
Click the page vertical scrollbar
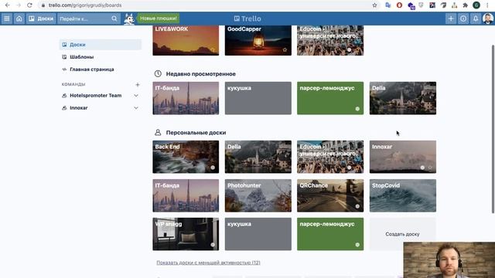[493, 129]
